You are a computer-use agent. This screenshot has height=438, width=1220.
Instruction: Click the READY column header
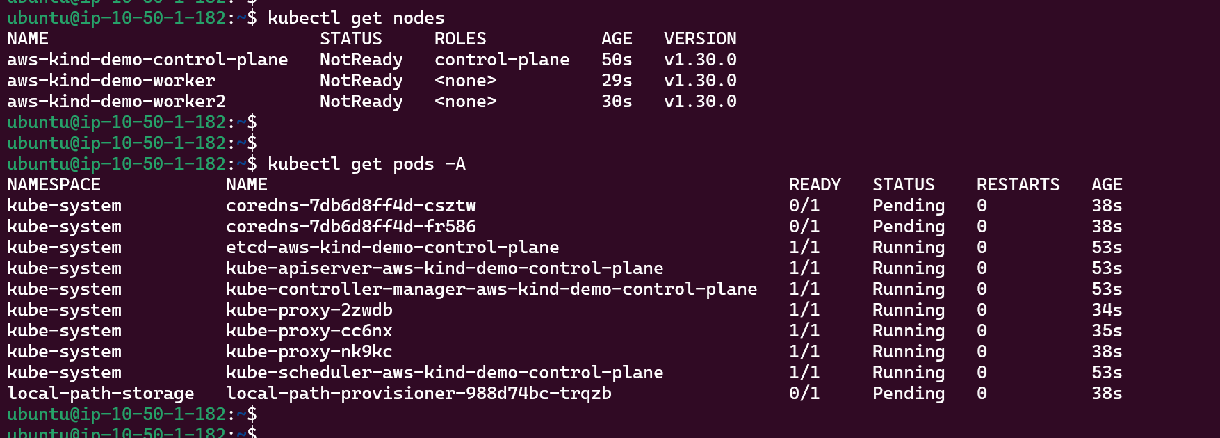[815, 185]
